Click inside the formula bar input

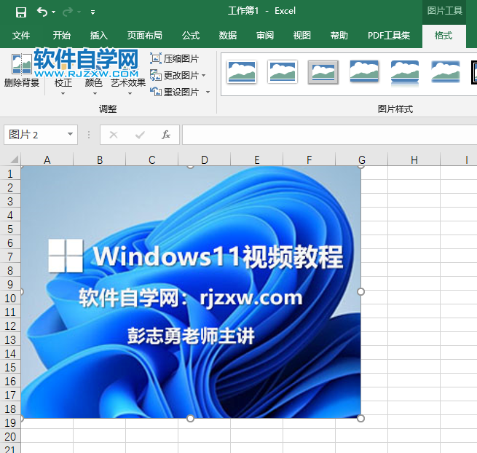(x=329, y=135)
